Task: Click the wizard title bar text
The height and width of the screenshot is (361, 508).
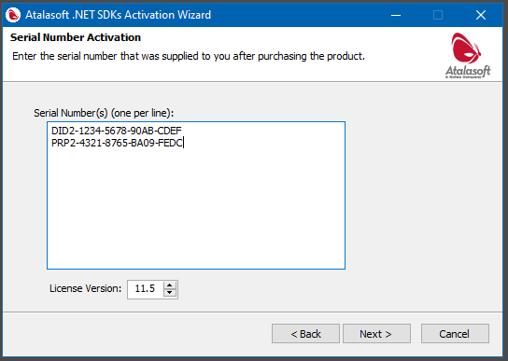Action: (119, 15)
